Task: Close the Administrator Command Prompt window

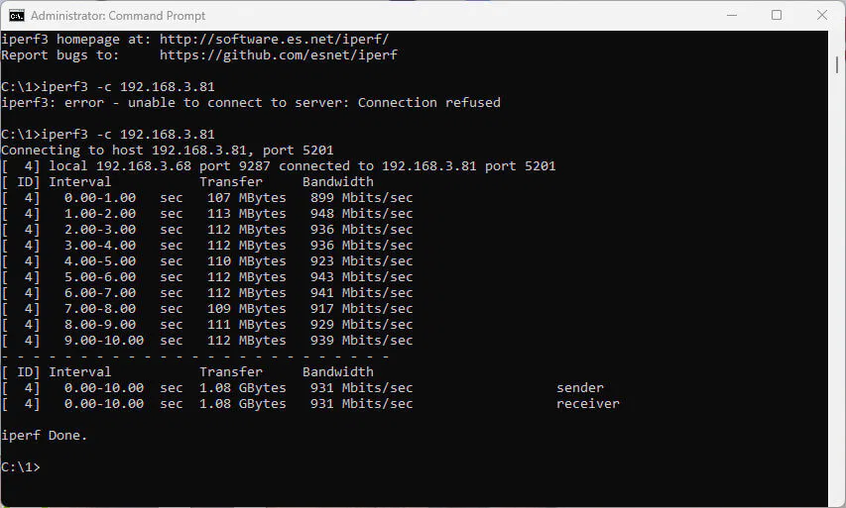Action: [x=822, y=16]
